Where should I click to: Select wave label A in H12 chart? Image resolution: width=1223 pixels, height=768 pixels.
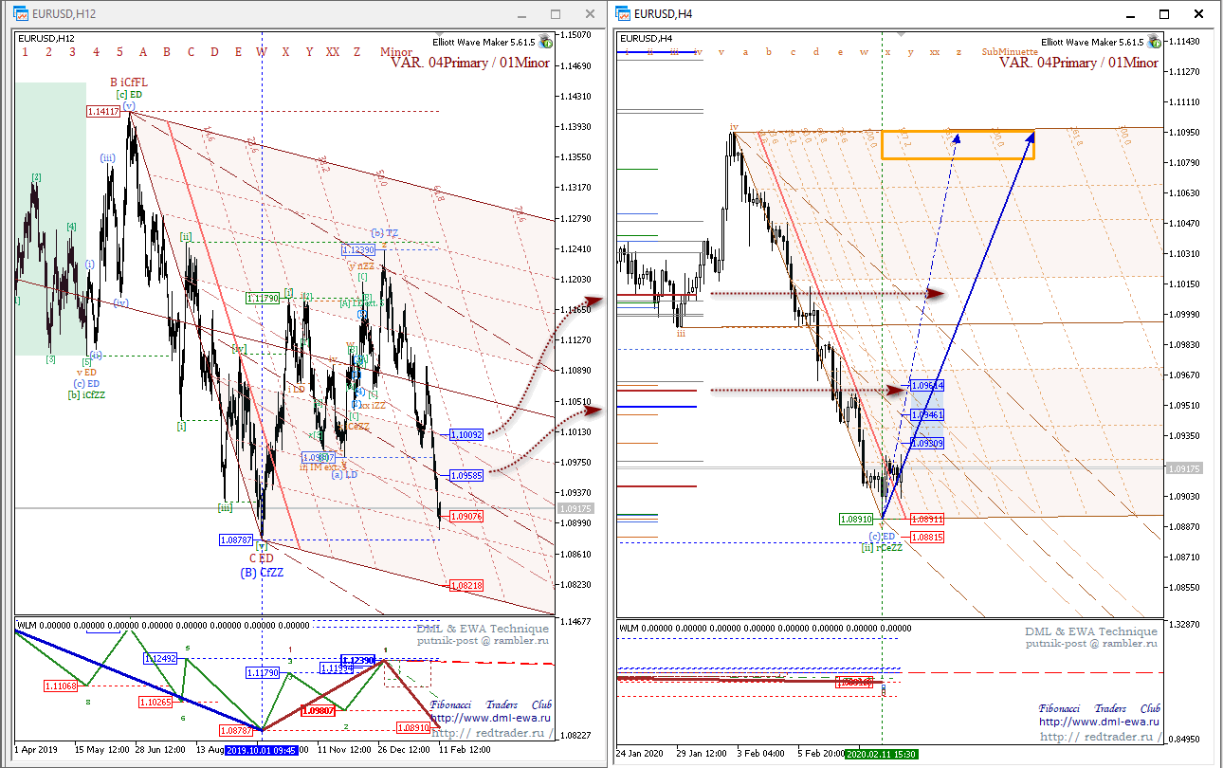(143, 52)
